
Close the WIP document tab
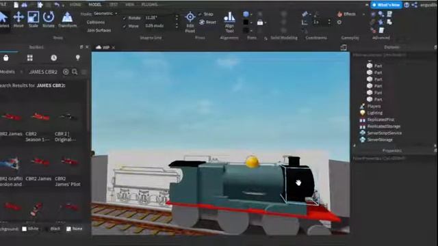click(113, 48)
